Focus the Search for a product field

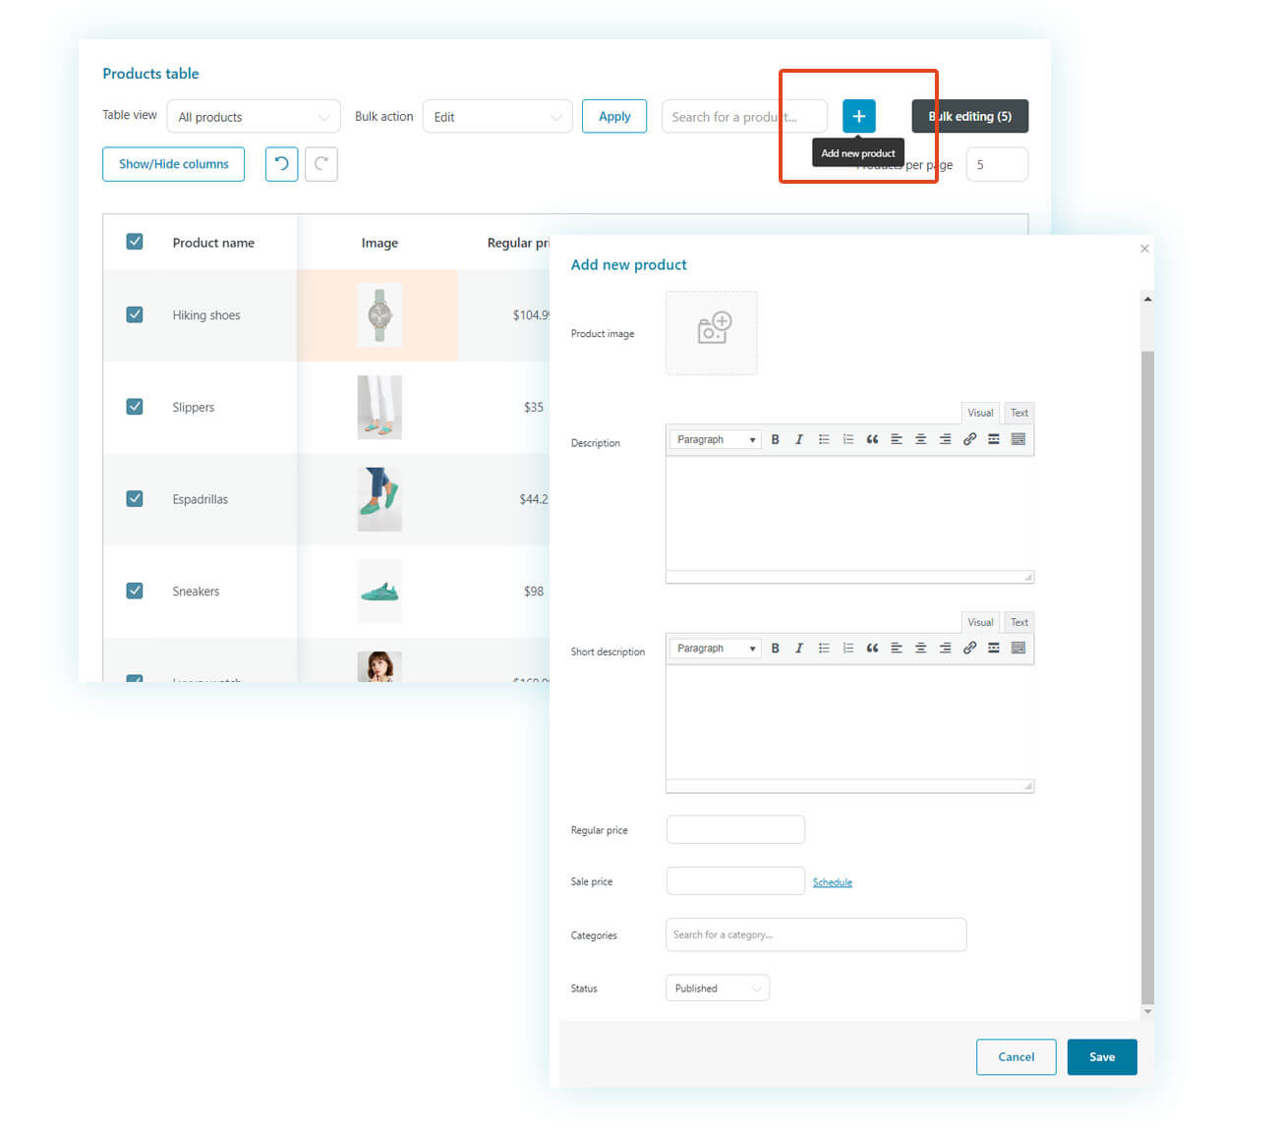point(744,116)
